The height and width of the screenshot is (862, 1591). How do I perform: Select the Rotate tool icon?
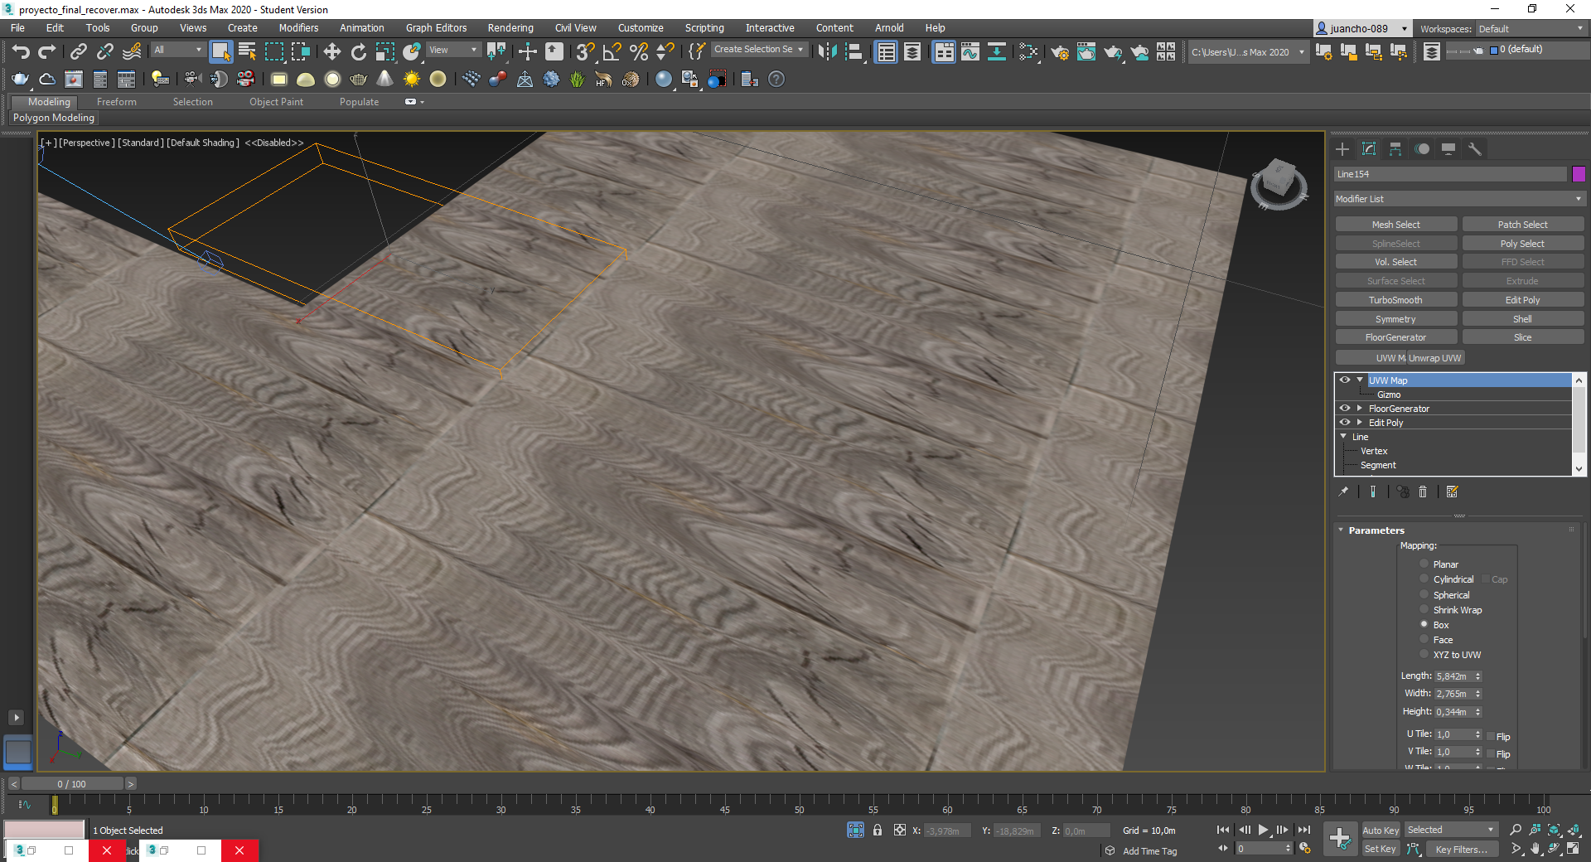[358, 51]
